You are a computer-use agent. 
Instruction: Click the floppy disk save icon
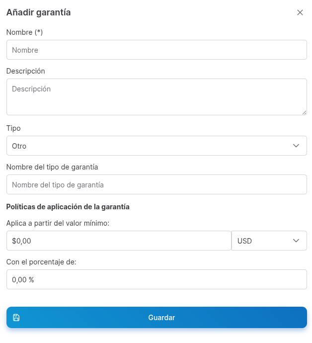point(16,318)
